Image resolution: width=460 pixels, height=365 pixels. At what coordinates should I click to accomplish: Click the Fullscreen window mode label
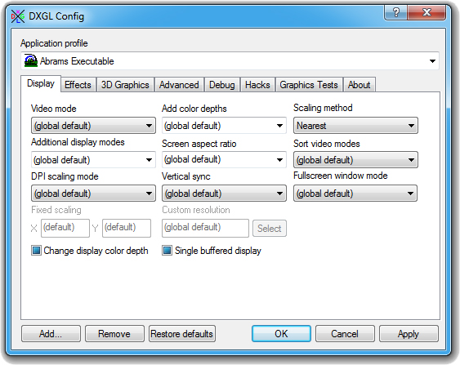[x=341, y=176]
